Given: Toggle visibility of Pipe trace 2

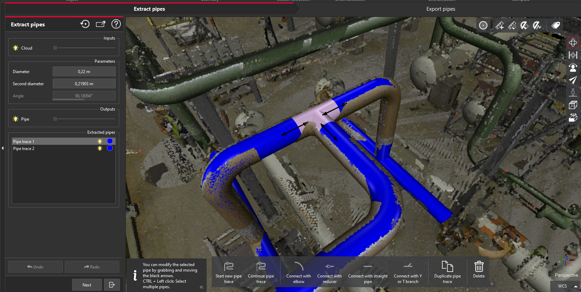Looking at the screenshot, I should click(100, 148).
